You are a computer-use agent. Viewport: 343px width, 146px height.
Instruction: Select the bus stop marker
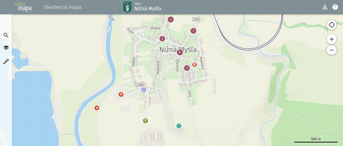(x=144, y=90)
